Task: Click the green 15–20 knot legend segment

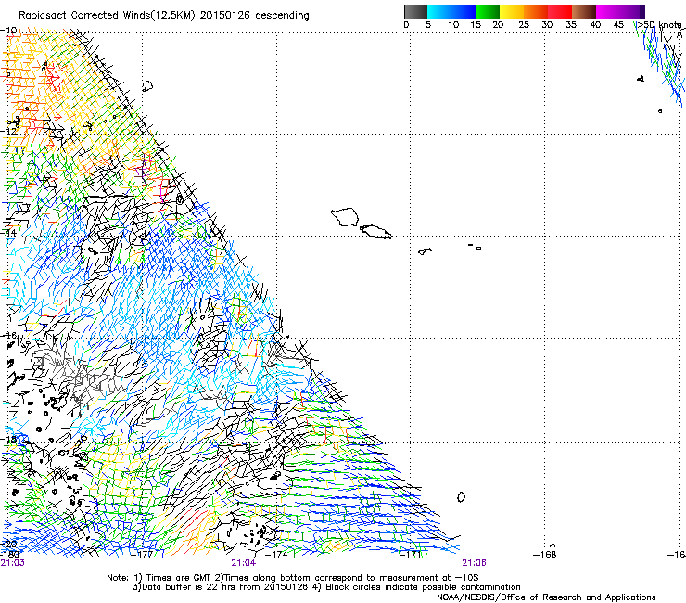Action: (488, 11)
